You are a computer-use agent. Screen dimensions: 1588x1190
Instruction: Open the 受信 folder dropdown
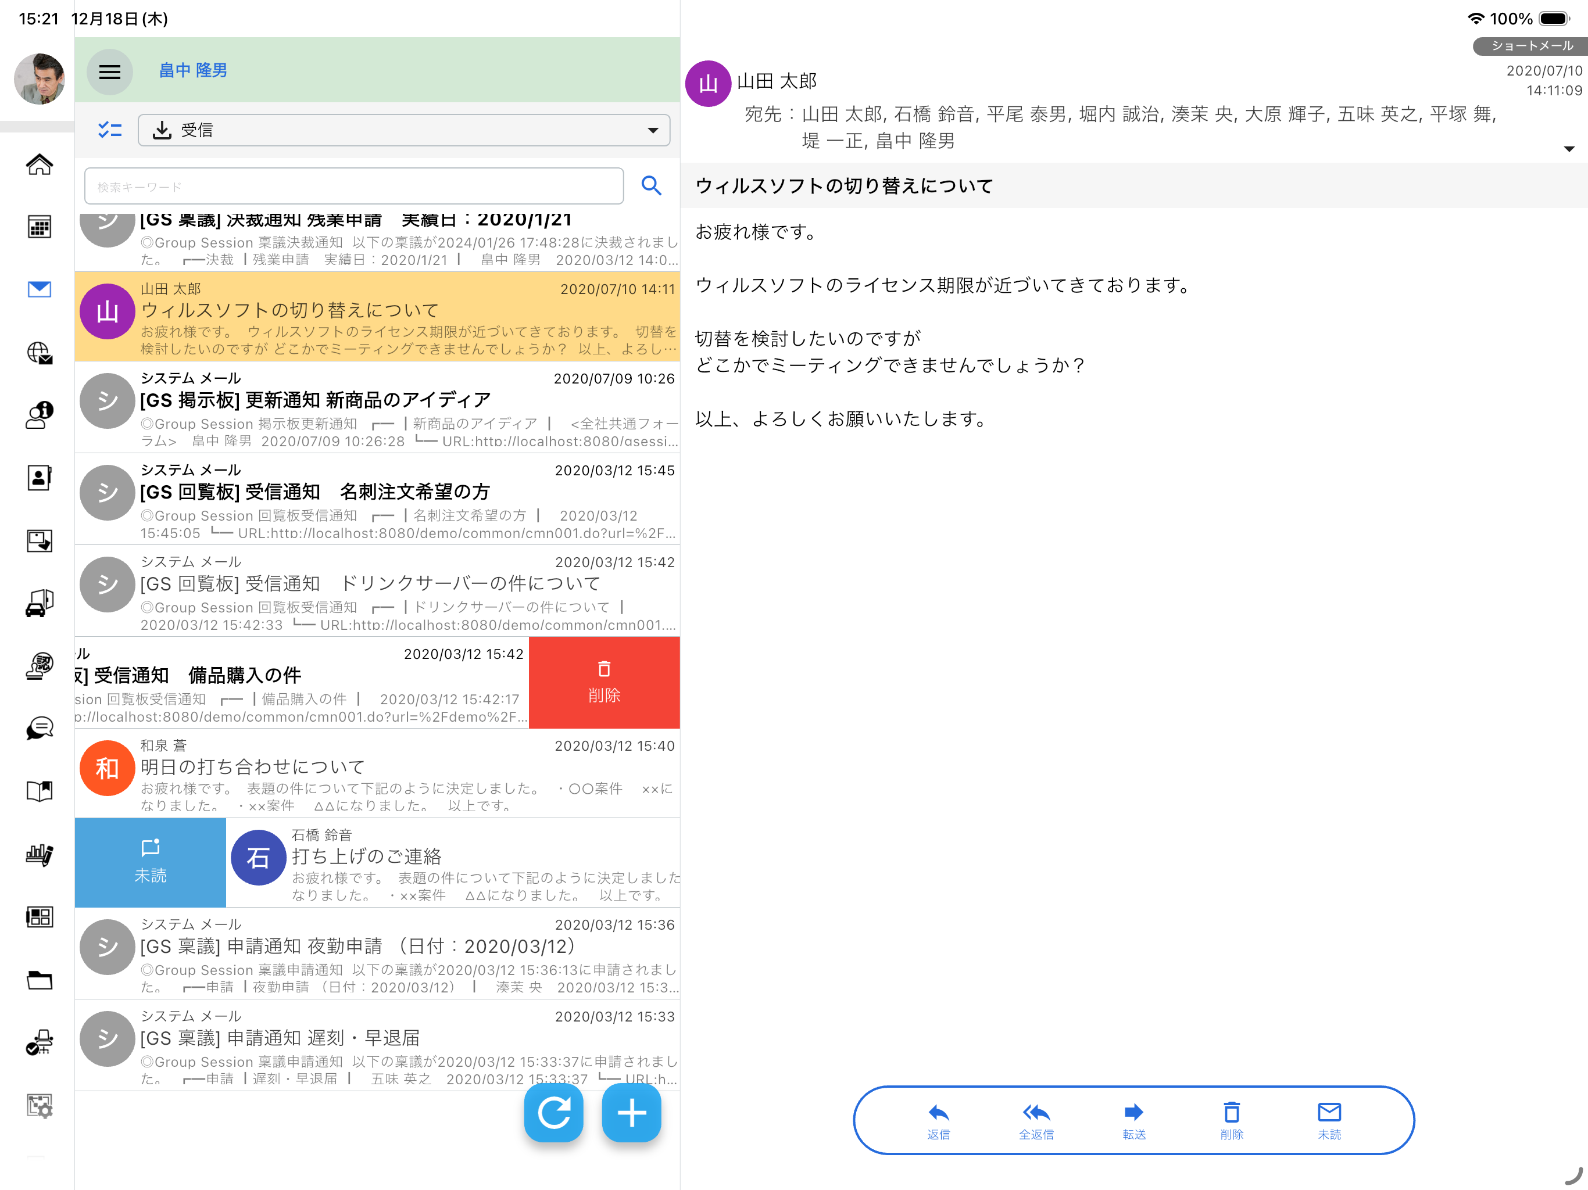[x=404, y=130]
